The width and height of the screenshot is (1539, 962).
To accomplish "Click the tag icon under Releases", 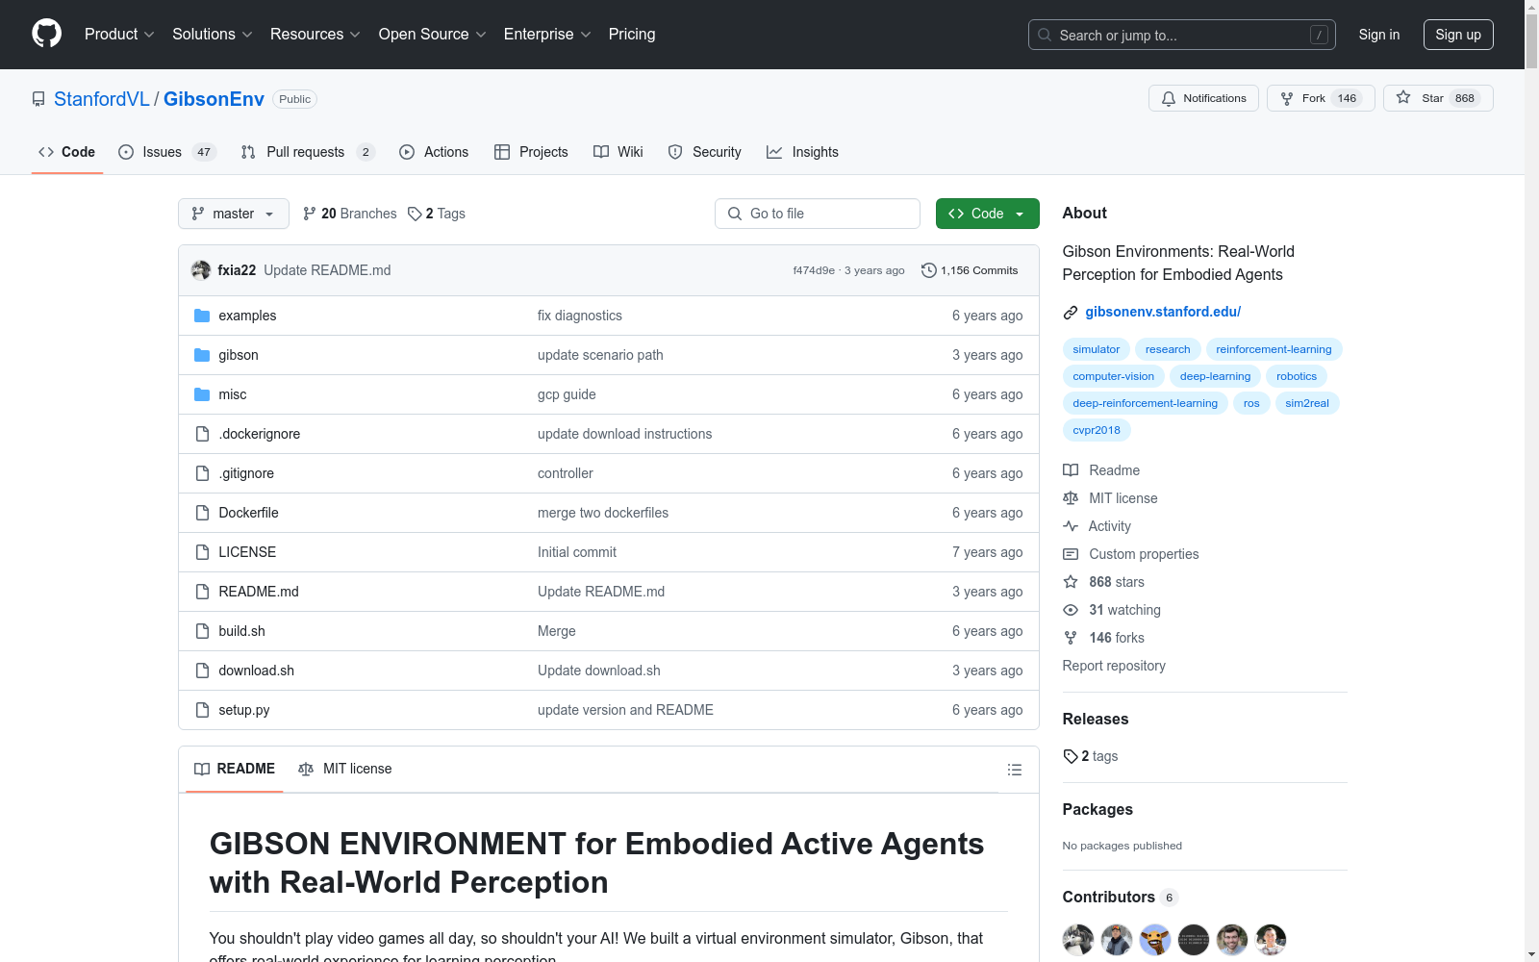I will (x=1071, y=756).
